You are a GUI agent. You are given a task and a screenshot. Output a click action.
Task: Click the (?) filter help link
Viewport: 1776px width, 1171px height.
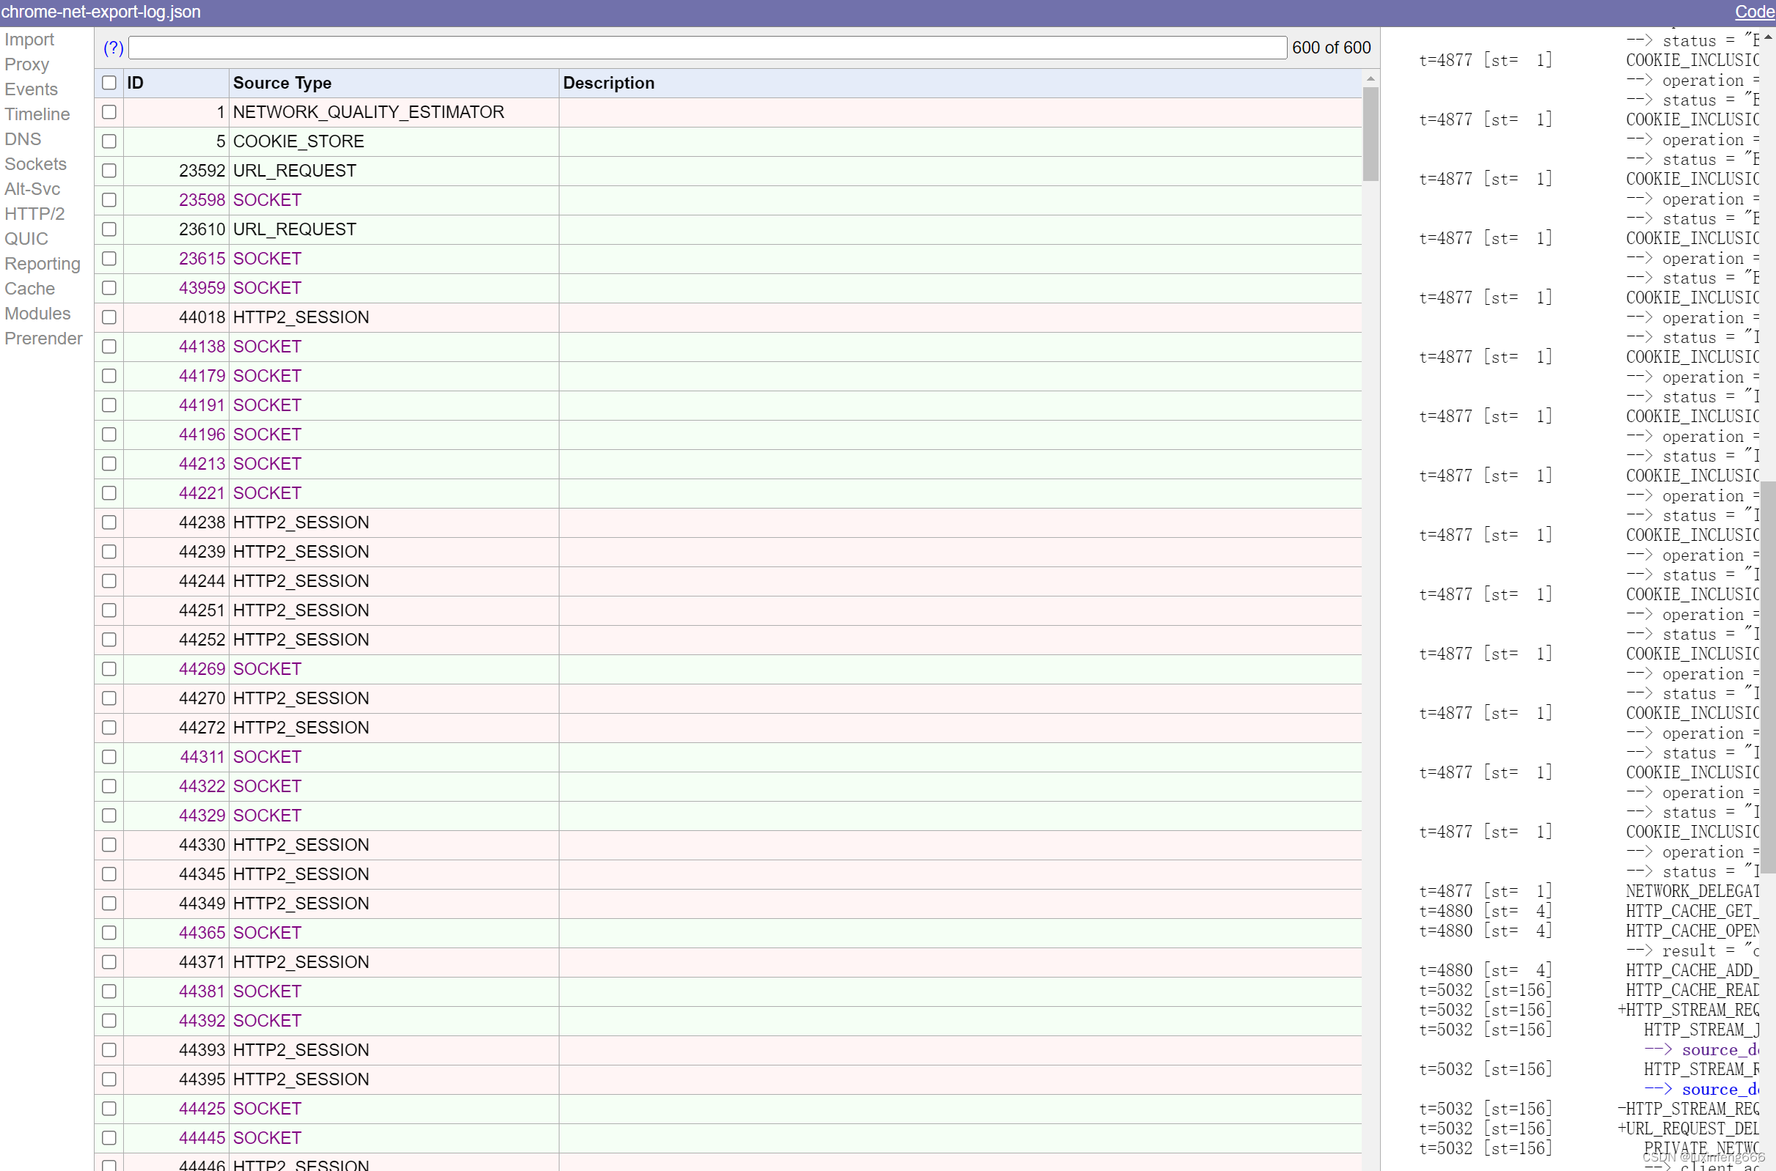(113, 48)
